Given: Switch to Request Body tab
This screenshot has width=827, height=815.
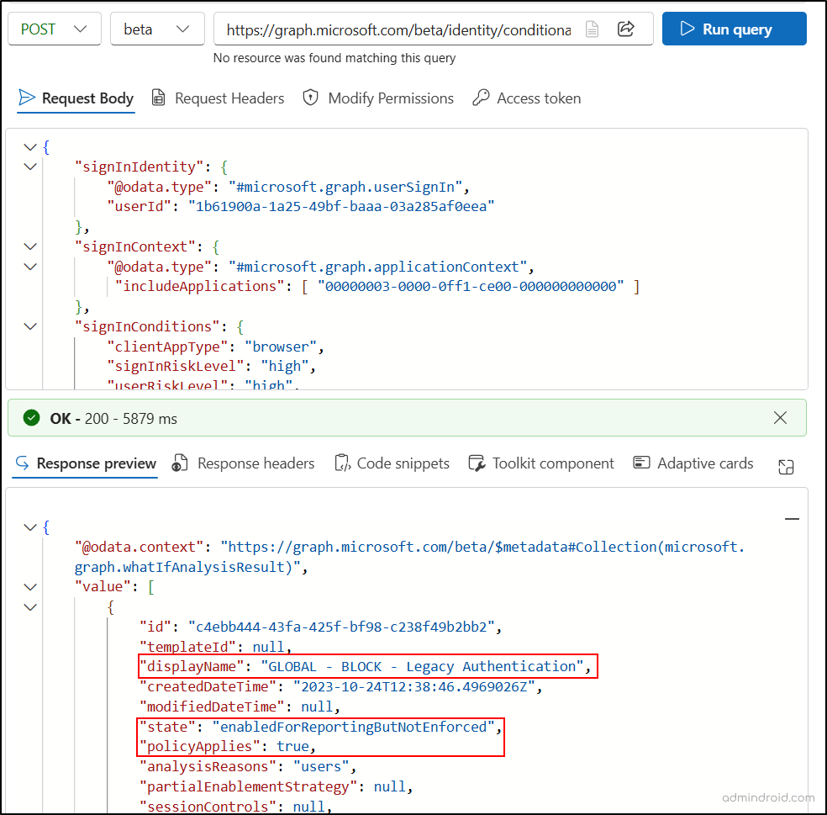Looking at the screenshot, I should click(76, 98).
